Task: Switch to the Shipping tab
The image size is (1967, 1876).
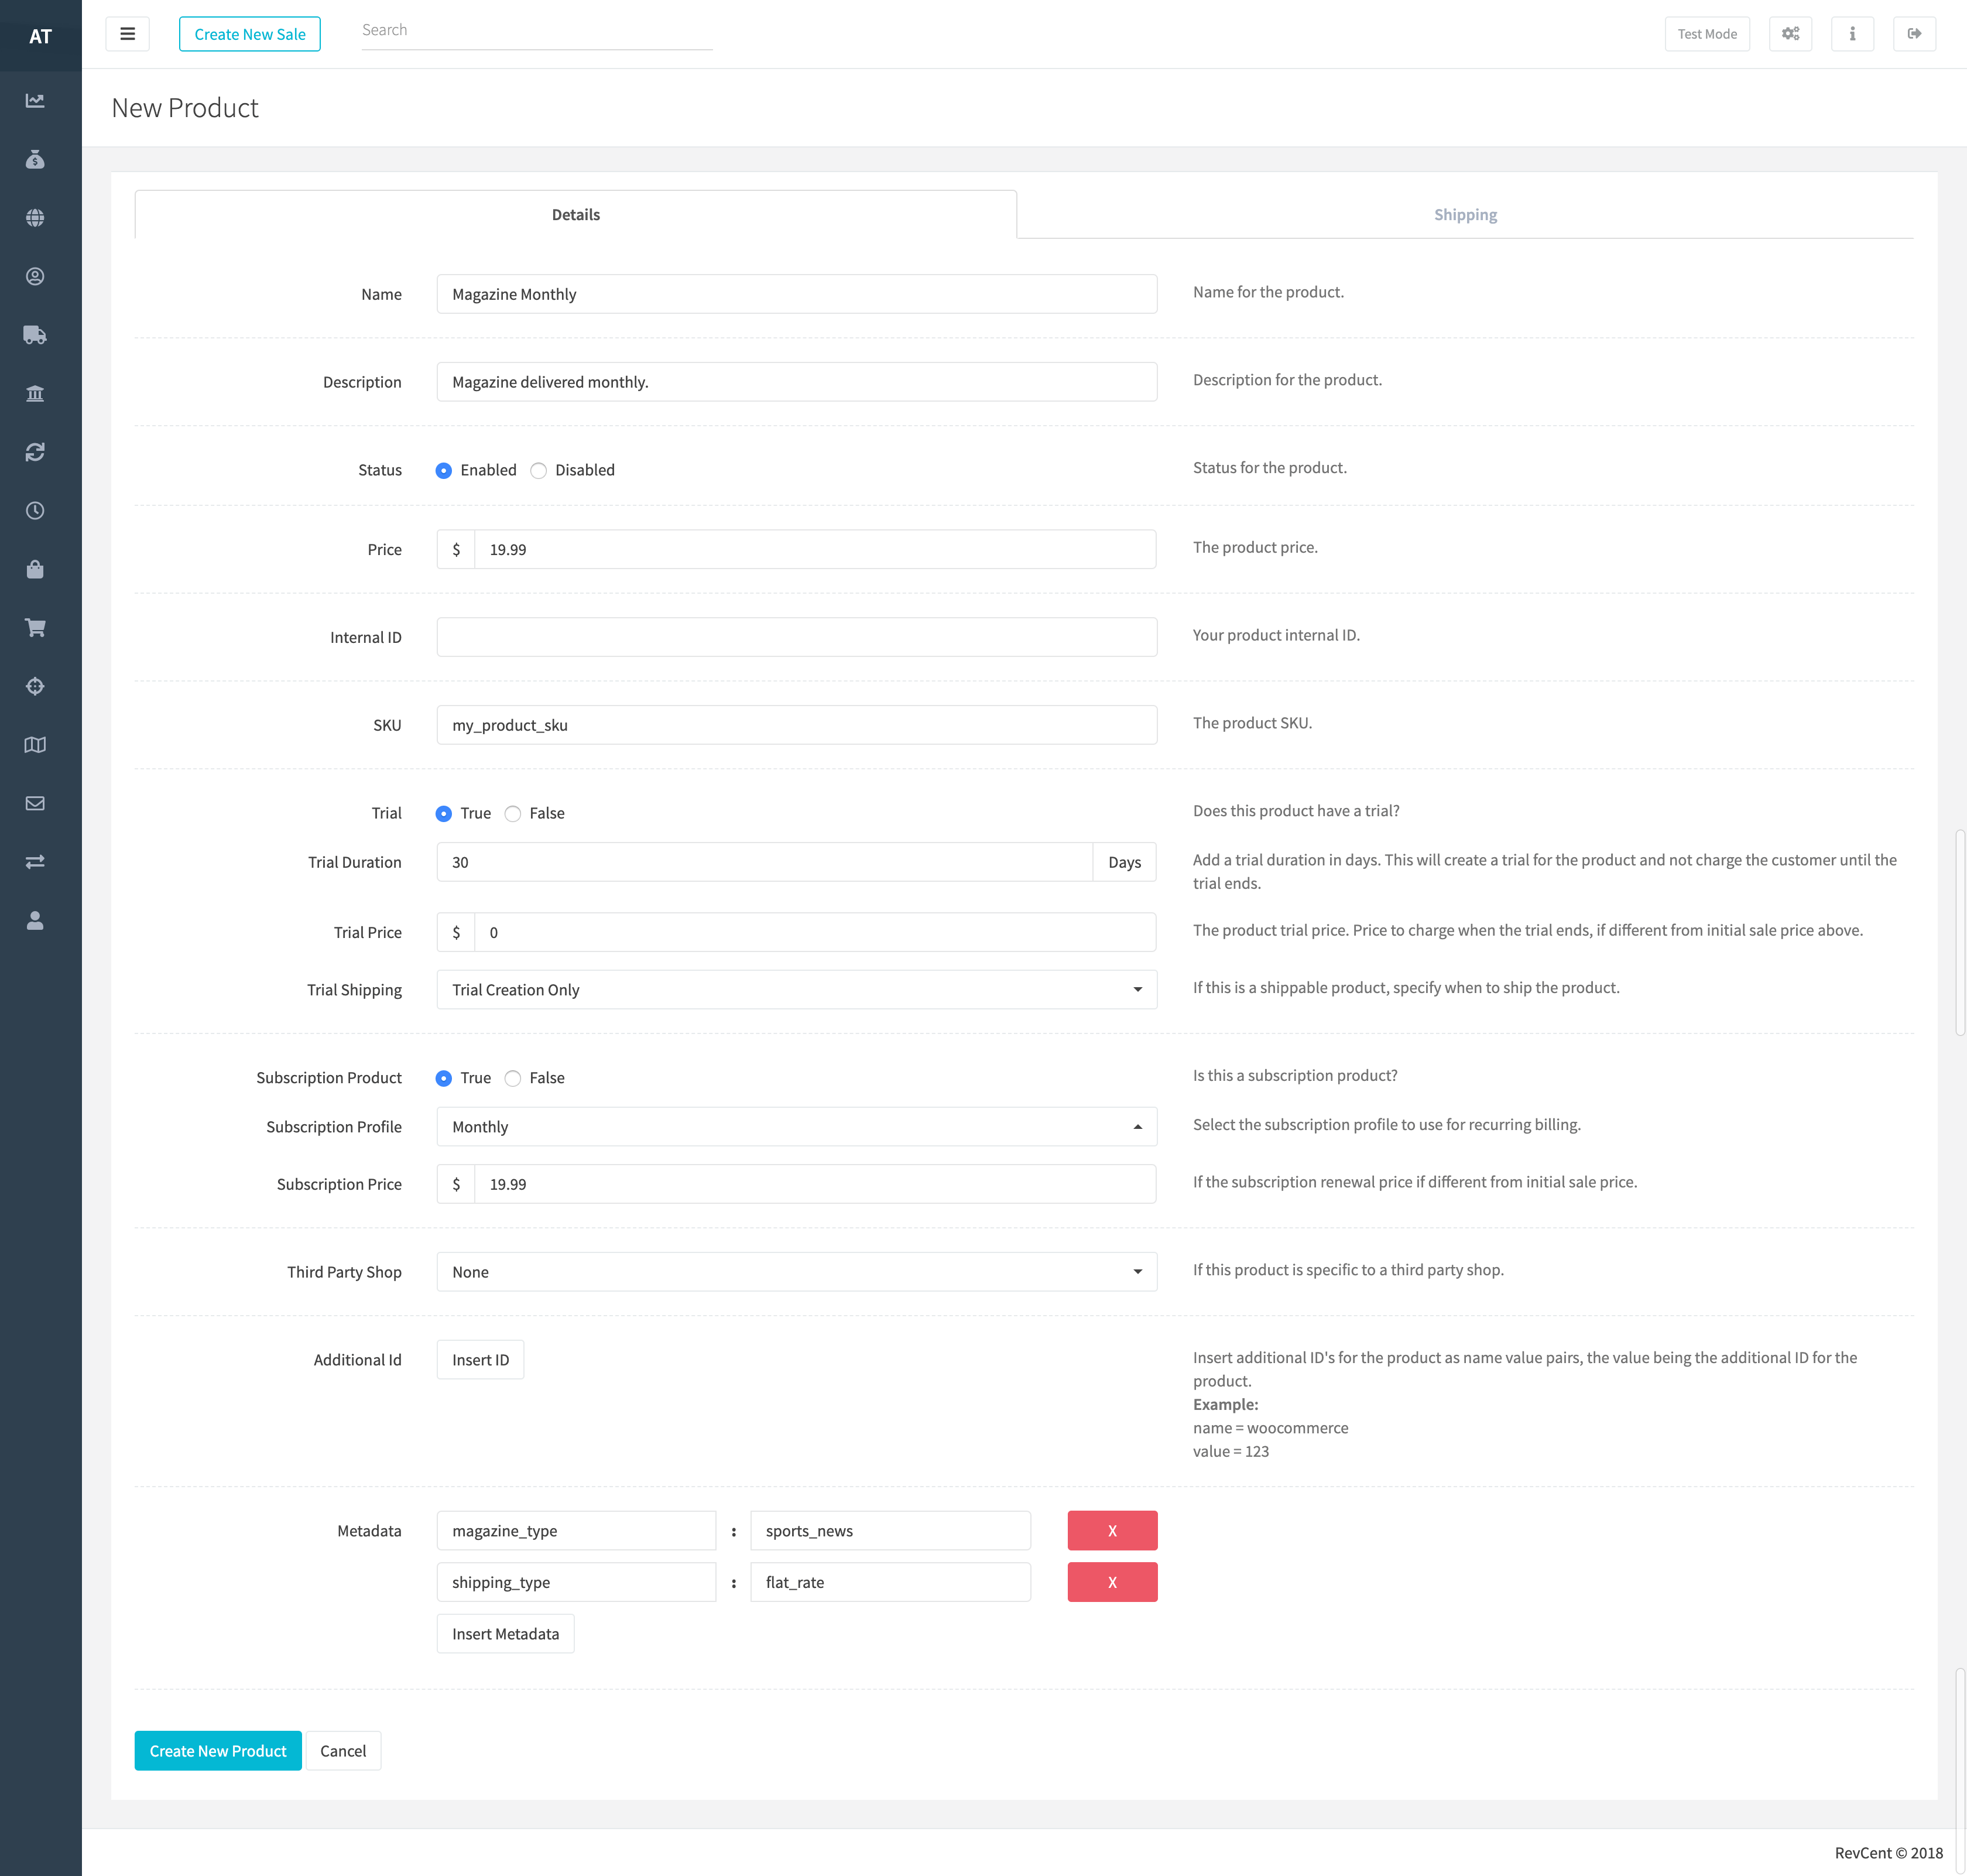Action: pyautogui.click(x=1464, y=215)
